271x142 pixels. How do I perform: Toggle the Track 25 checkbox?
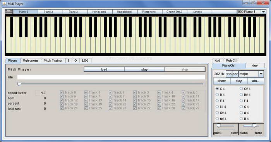[x=86, y=108]
